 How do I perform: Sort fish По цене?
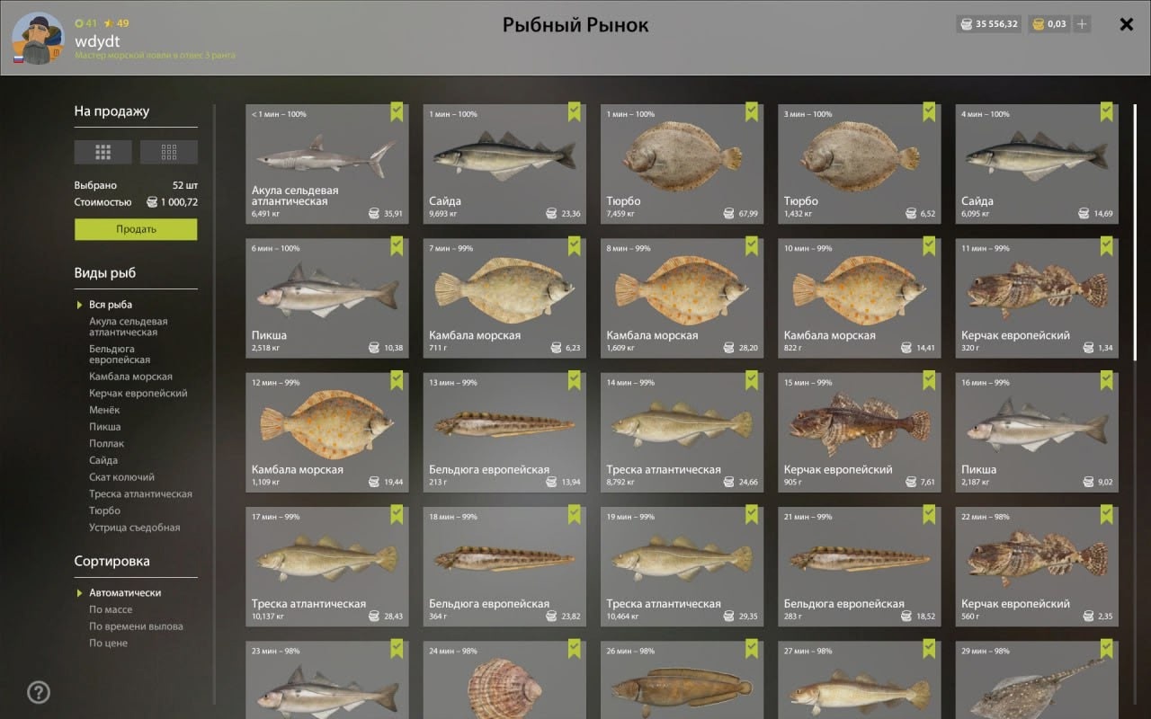(108, 644)
